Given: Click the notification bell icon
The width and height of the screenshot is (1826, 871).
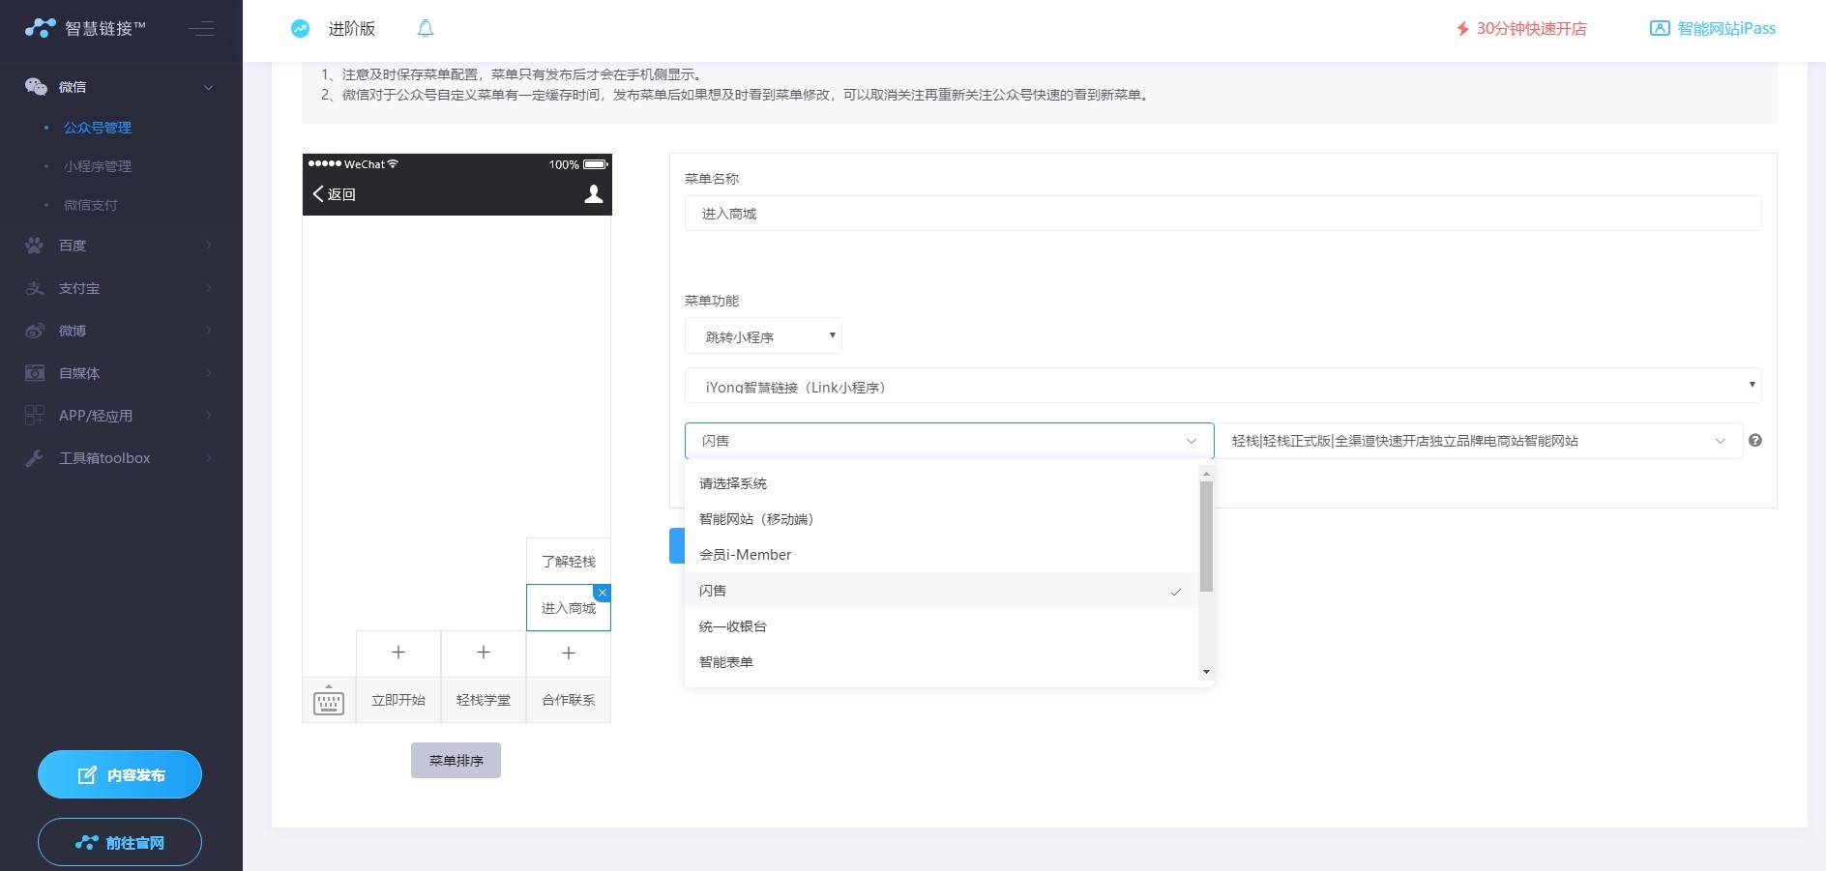Looking at the screenshot, I should point(425,29).
